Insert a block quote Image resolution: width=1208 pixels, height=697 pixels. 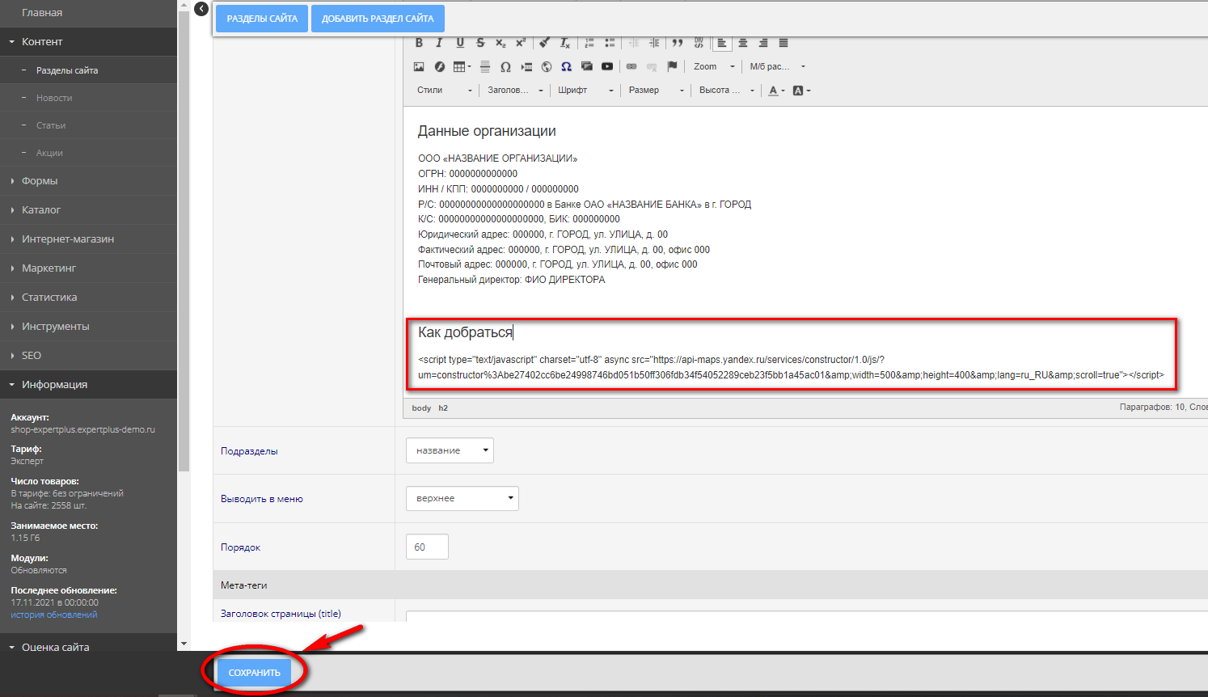[678, 43]
